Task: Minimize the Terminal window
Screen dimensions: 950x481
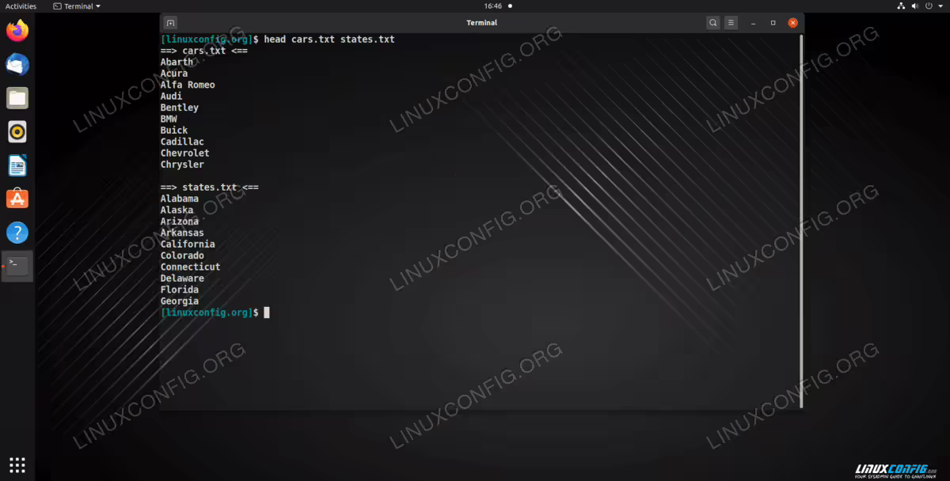Action: click(x=754, y=23)
